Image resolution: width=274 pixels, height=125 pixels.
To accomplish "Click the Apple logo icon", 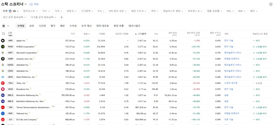I will point(3,41).
